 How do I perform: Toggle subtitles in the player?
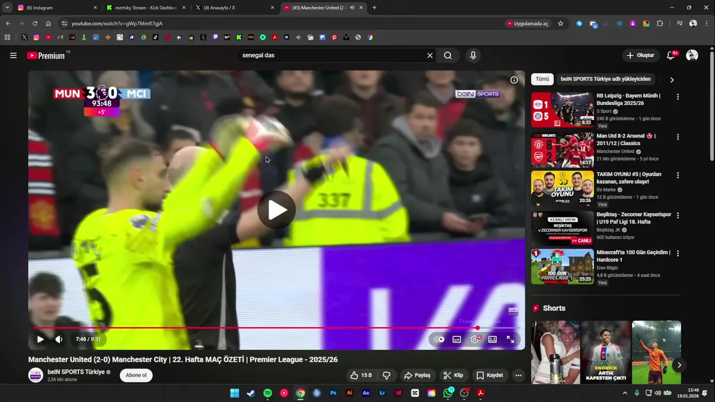456,339
